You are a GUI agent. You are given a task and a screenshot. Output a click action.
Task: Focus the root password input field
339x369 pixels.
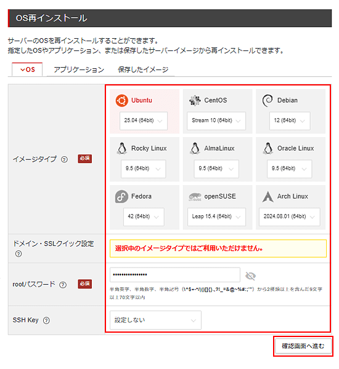pyautogui.click(x=175, y=275)
